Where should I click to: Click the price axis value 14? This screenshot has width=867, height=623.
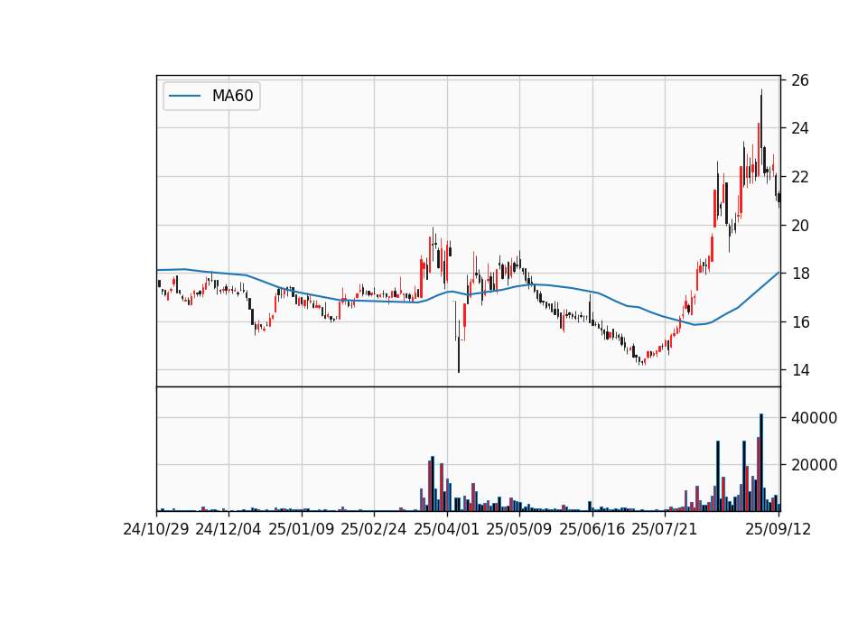click(800, 370)
